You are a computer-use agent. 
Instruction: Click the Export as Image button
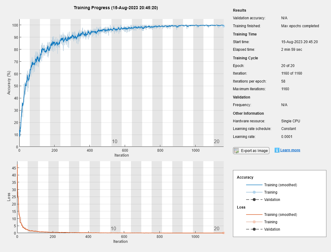[251, 150]
